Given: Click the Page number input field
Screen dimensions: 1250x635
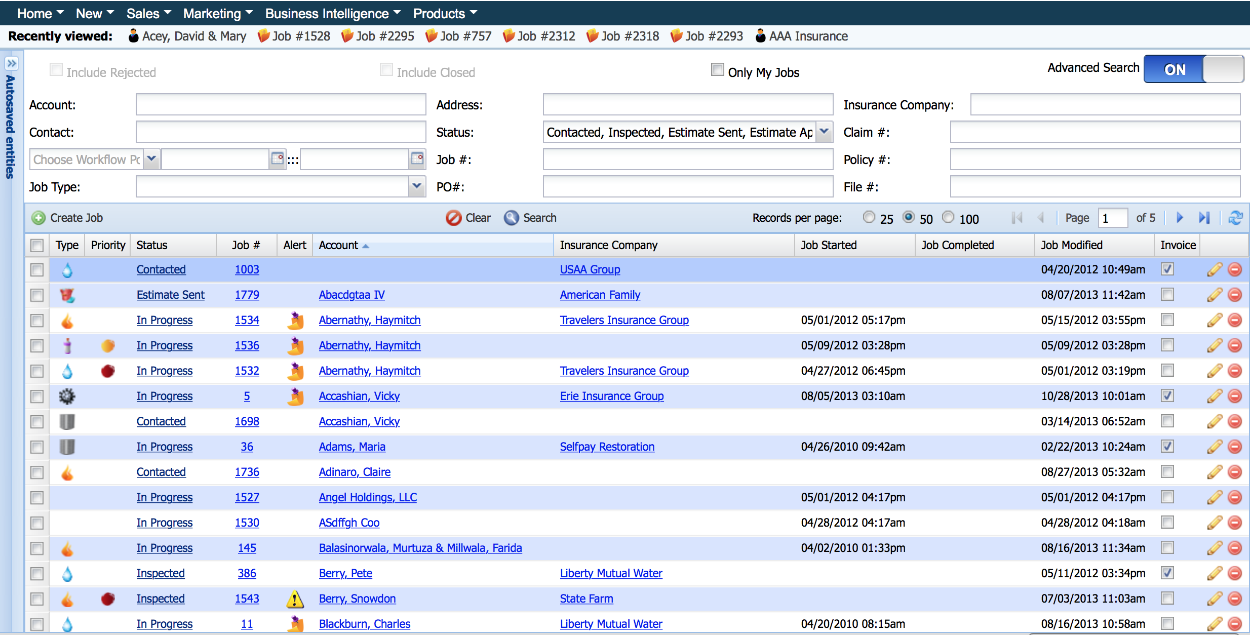Looking at the screenshot, I should pos(1112,218).
